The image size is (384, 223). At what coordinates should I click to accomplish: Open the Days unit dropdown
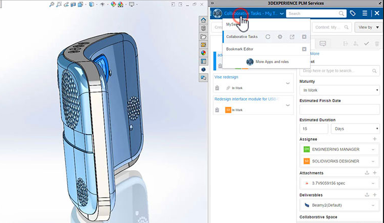tap(356, 129)
